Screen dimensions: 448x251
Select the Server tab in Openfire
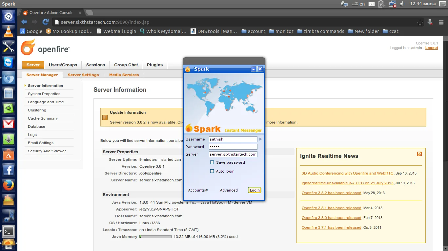[x=33, y=65]
